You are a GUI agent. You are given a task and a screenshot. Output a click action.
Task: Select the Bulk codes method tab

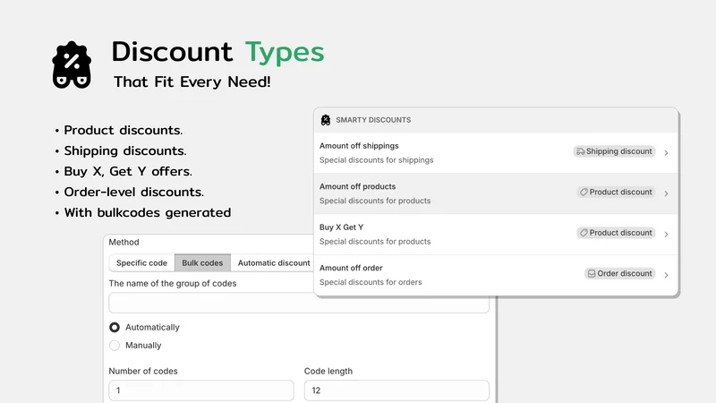[x=202, y=262]
